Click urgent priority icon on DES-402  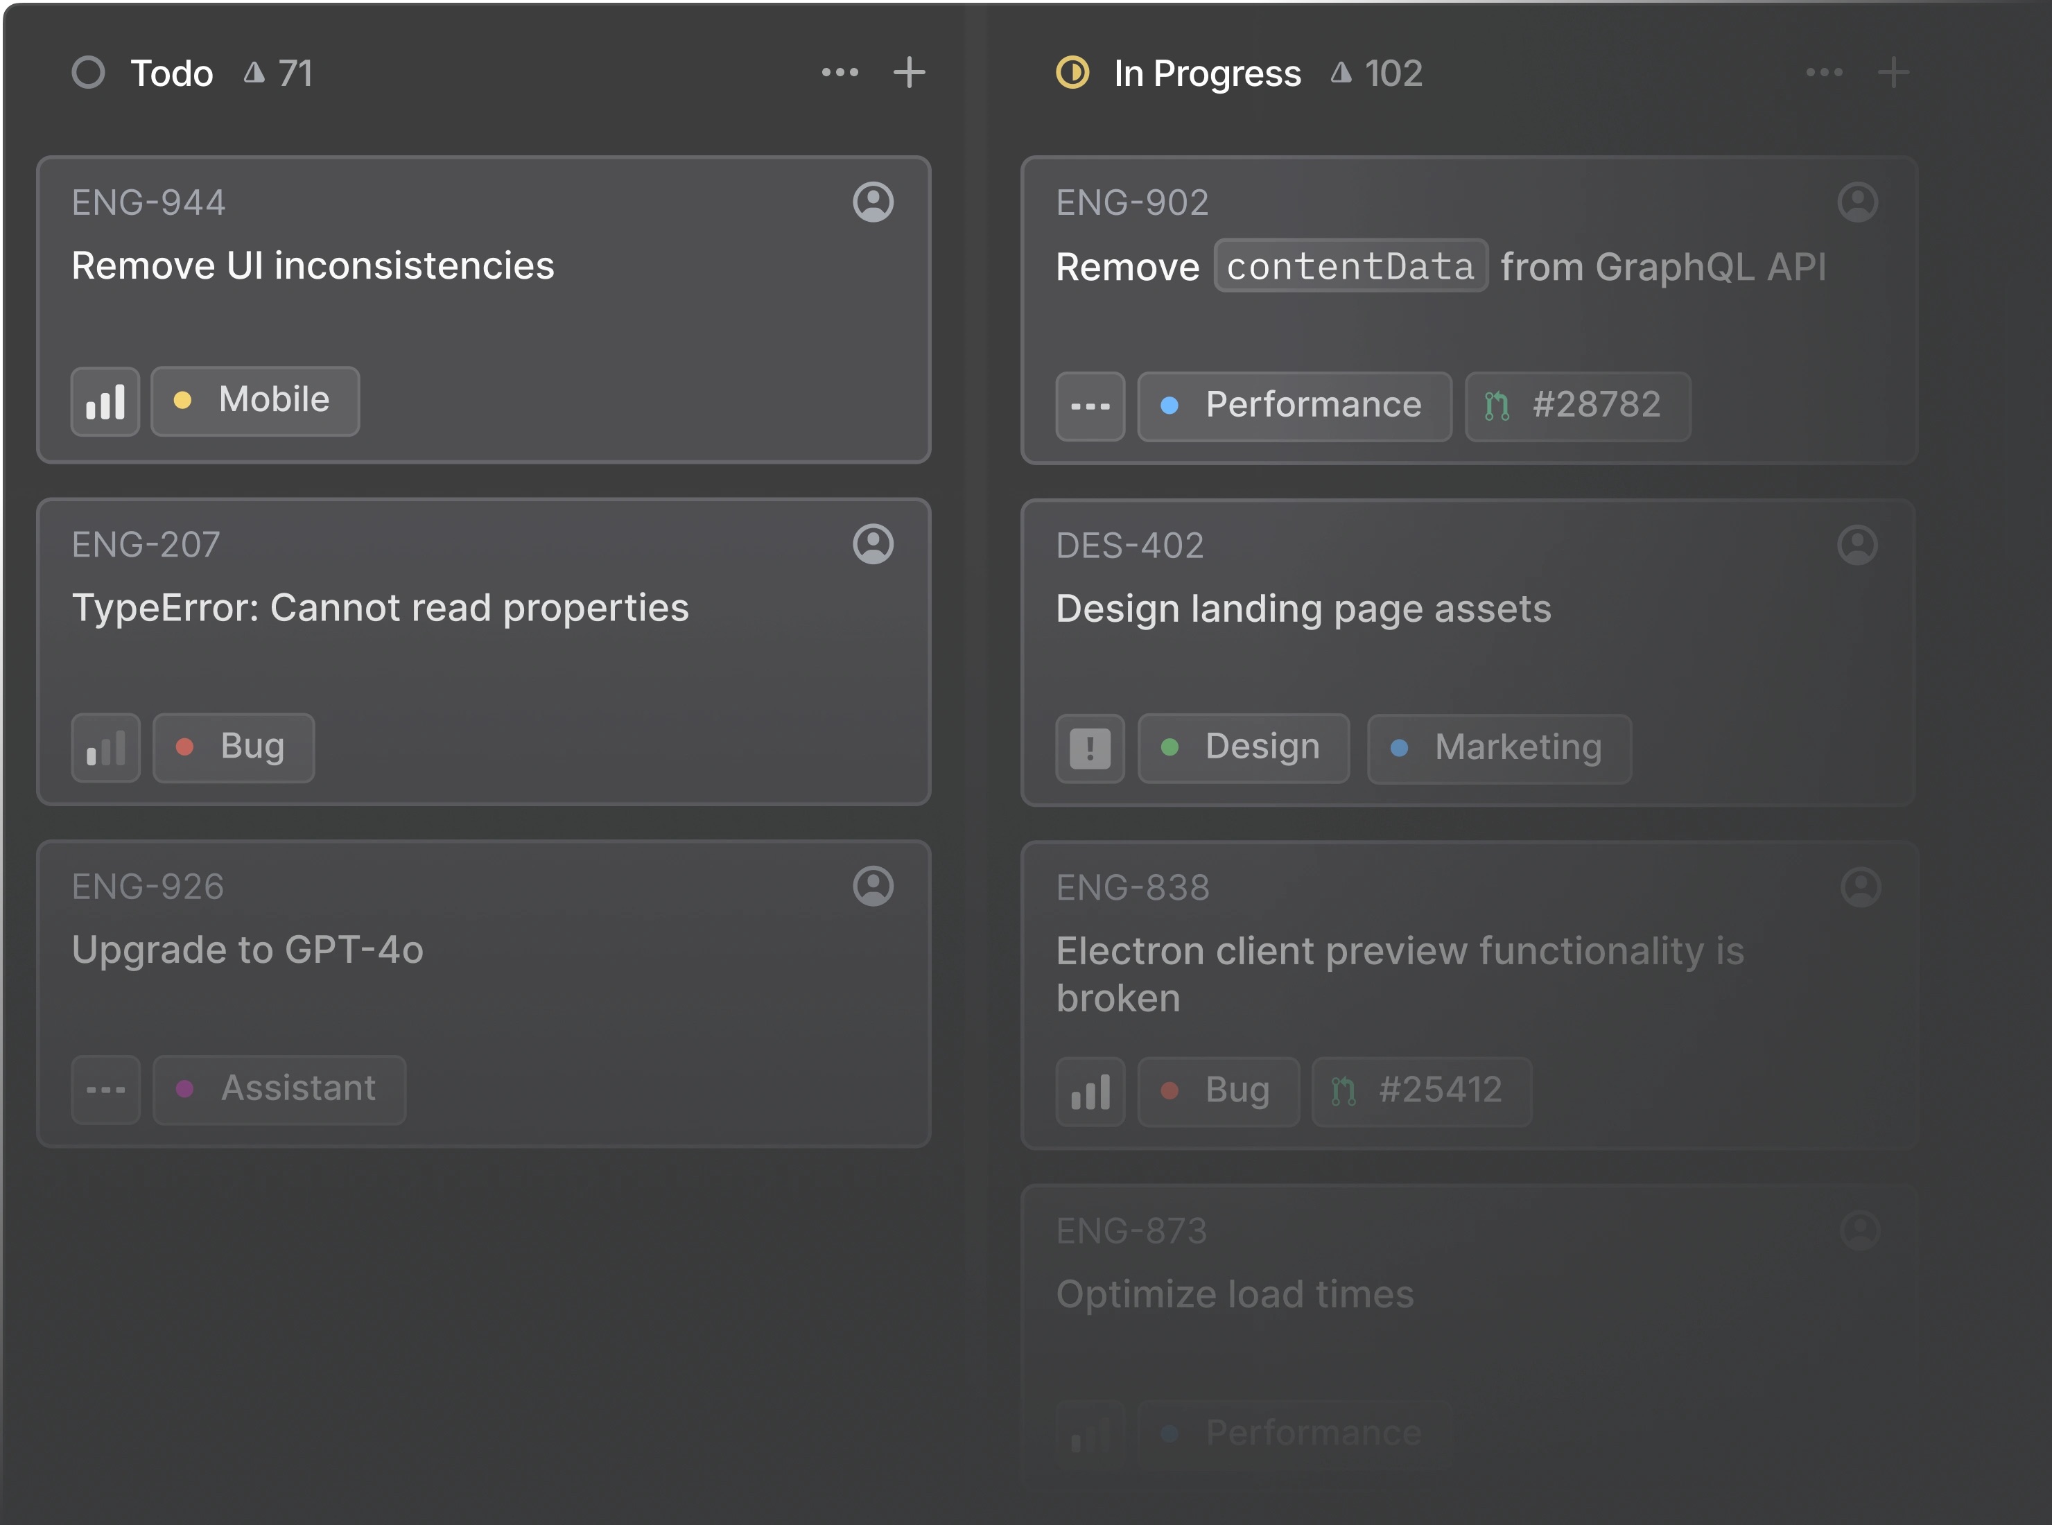tap(1089, 749)
